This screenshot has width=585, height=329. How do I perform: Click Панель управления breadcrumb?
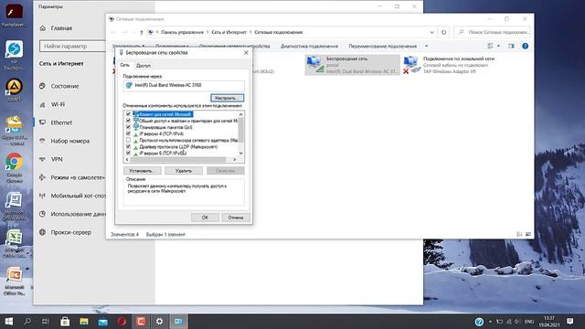182,33
